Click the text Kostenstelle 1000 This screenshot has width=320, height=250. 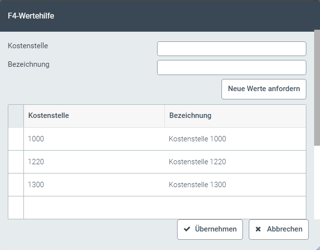point(198,139)
